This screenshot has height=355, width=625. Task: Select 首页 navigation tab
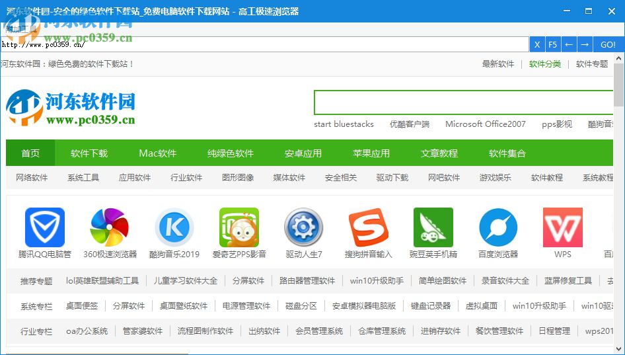[x=30, y=153]
